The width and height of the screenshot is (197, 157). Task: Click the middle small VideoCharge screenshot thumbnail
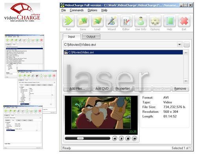coord(37,92)
